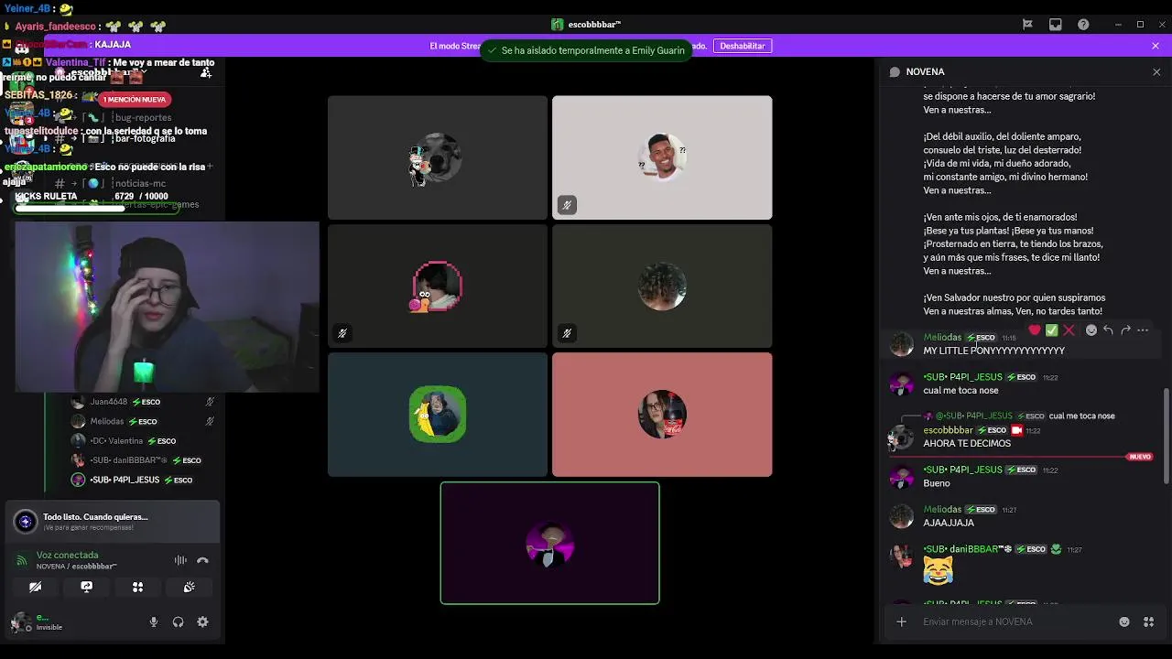Image resolution: width=1172 pixels, height=659 pixels.
Task: Open own avatar showing Invisible status
Action: pyautogui.click(x=20, y=622)
